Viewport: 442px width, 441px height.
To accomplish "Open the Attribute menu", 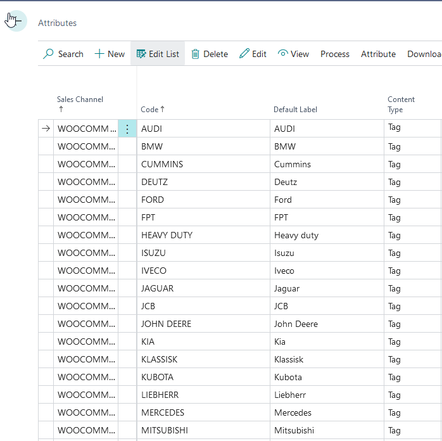I will tap(378, 54).
